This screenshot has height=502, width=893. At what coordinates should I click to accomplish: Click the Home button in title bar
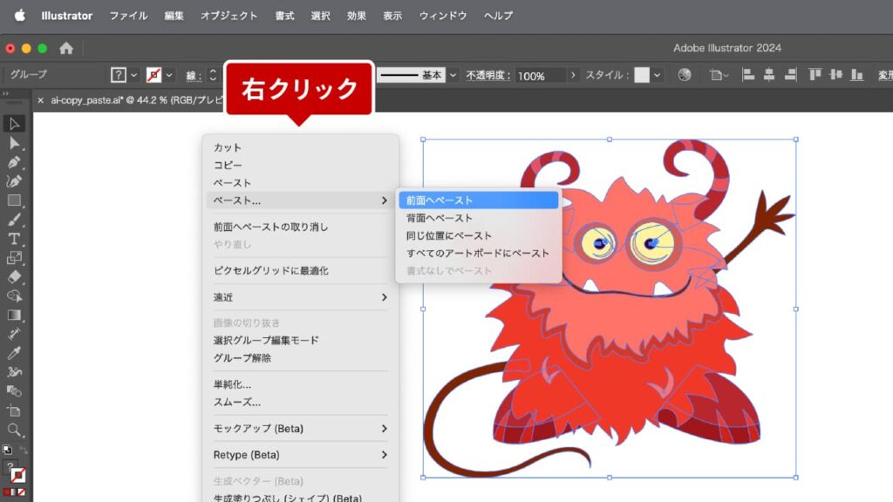coord(66,49)
